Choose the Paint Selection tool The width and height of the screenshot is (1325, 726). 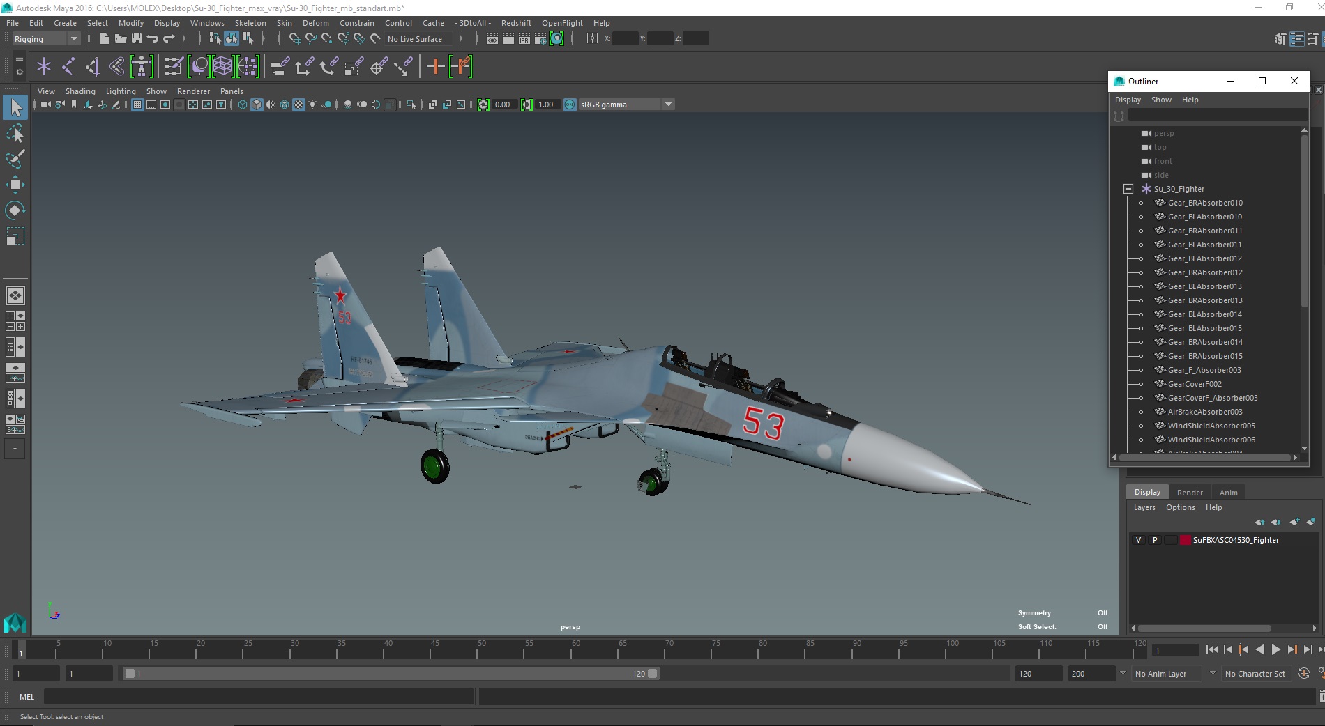[15, 159]
